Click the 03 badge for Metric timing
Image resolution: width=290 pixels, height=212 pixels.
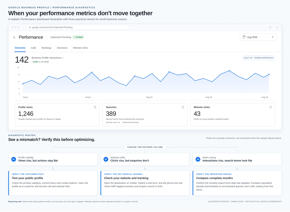point(198,159)
